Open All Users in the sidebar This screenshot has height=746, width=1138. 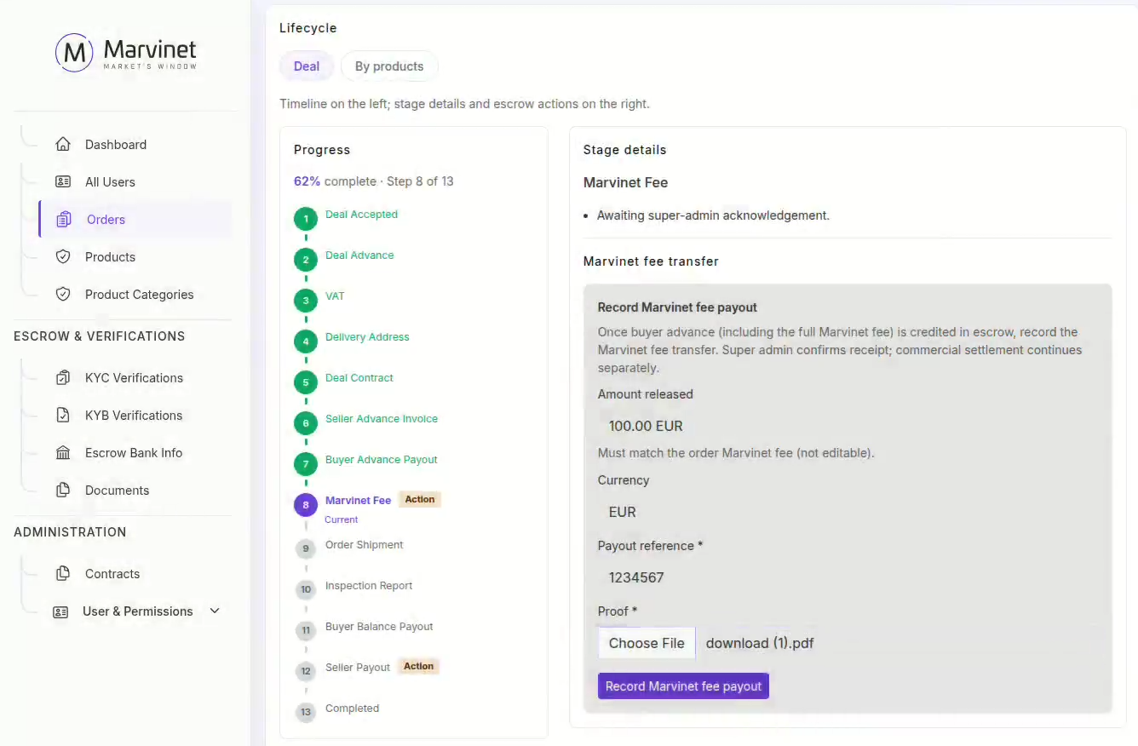coord(110,182)
